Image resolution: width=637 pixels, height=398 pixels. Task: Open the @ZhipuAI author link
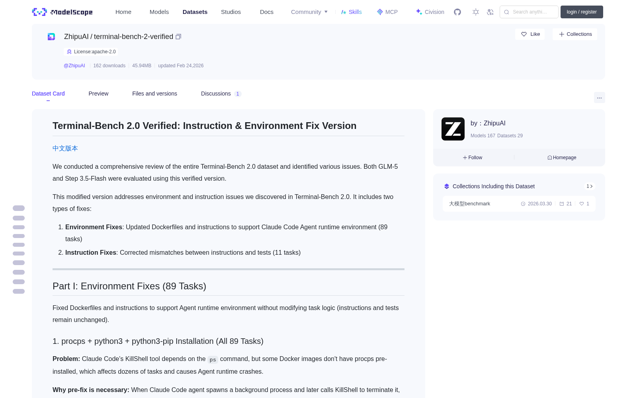pyautogui.click(x=74, y=66)
